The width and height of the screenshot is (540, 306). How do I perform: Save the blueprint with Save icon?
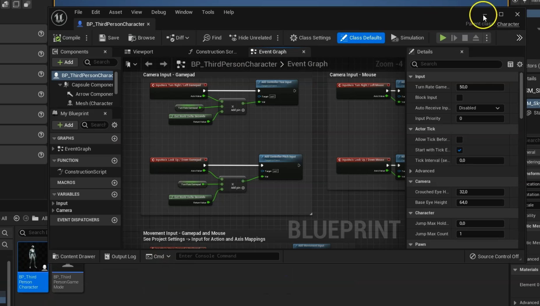(x=102, y=38)
